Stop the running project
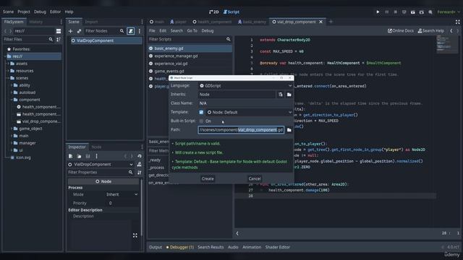The width and height of the screenshot is (463, 260). [x=396, y=12]
